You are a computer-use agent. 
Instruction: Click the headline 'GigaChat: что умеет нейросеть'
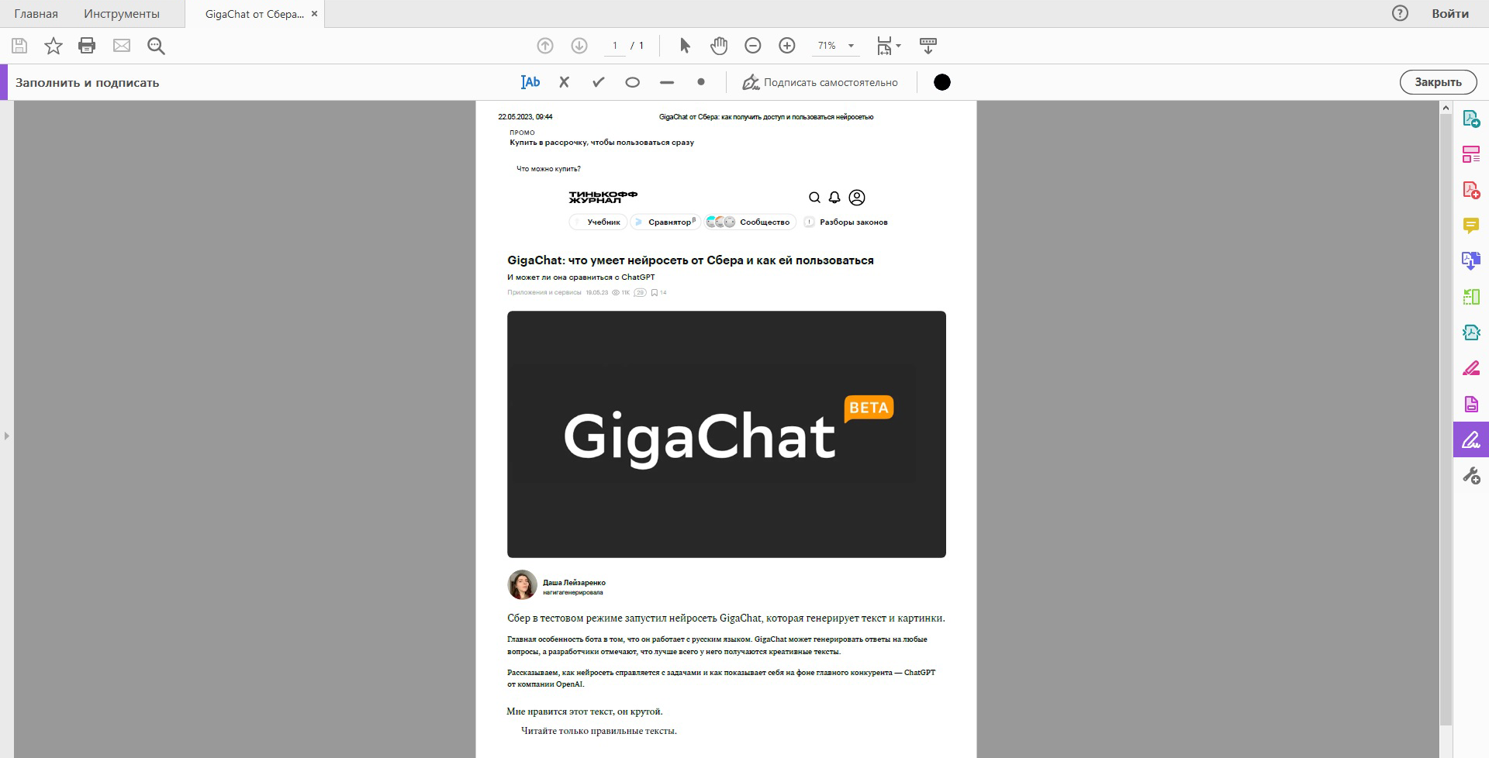tap(690, 260)
